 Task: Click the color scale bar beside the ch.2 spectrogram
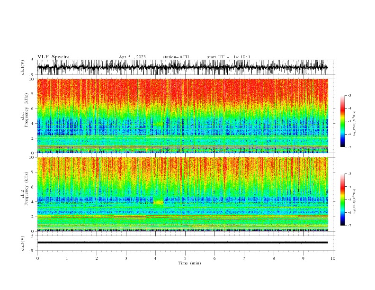coord(343,199)
